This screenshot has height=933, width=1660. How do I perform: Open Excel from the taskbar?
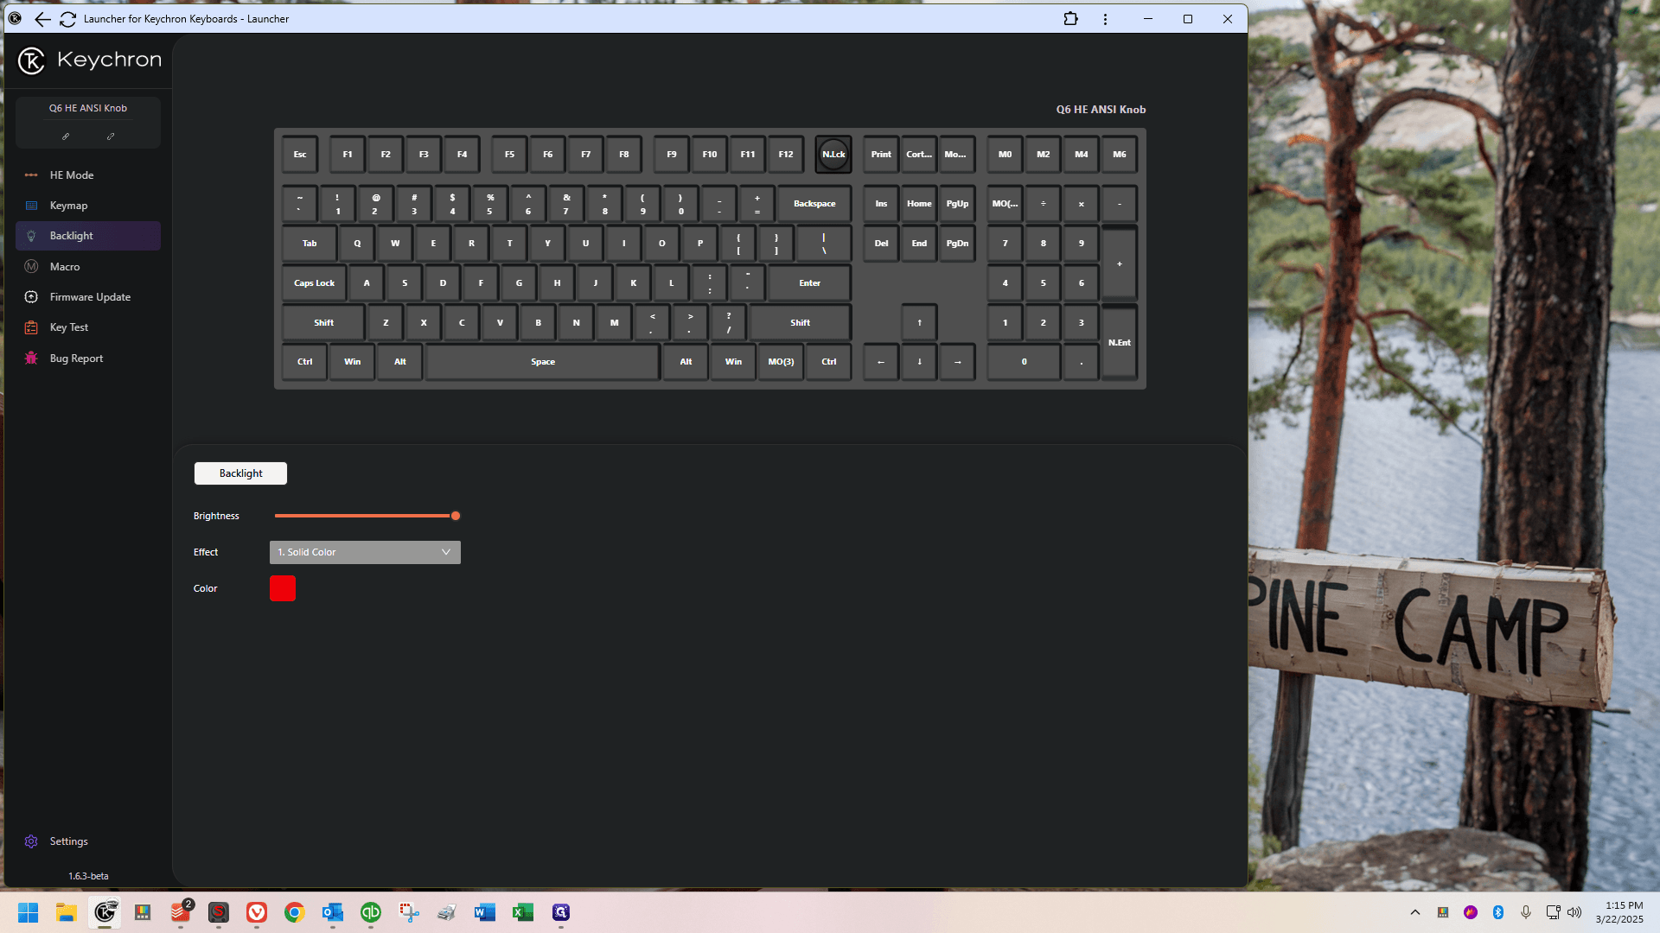(x=523, y=912)
